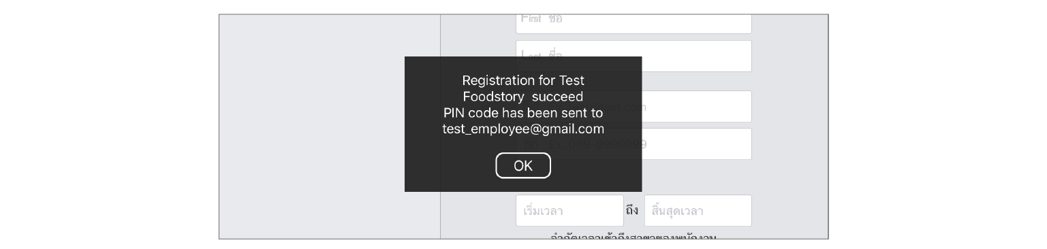Confirm the registration dialog with OK

pyautogui.click(x=522, y=165)
